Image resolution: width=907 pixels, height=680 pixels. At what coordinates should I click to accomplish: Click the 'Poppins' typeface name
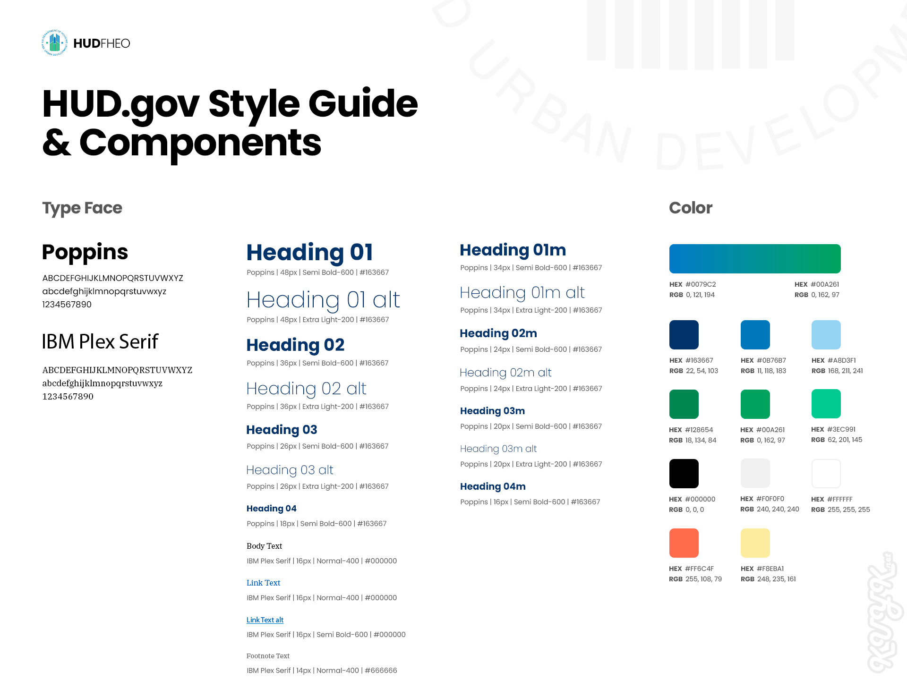pos(85,252)
